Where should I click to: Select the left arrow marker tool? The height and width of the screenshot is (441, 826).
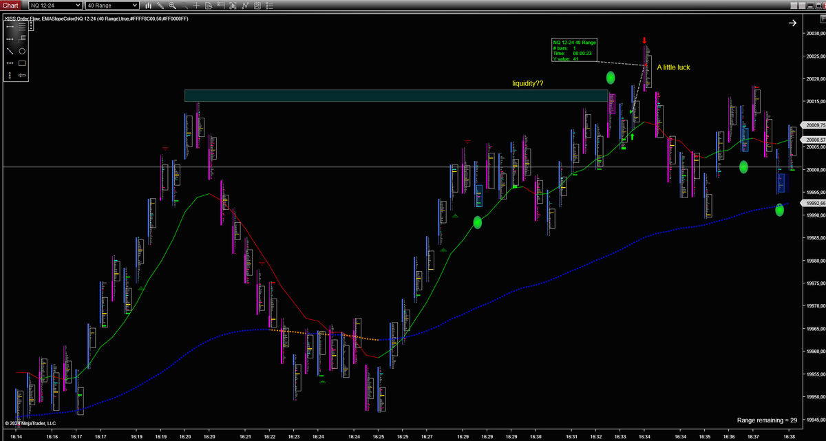click(22, 75)
